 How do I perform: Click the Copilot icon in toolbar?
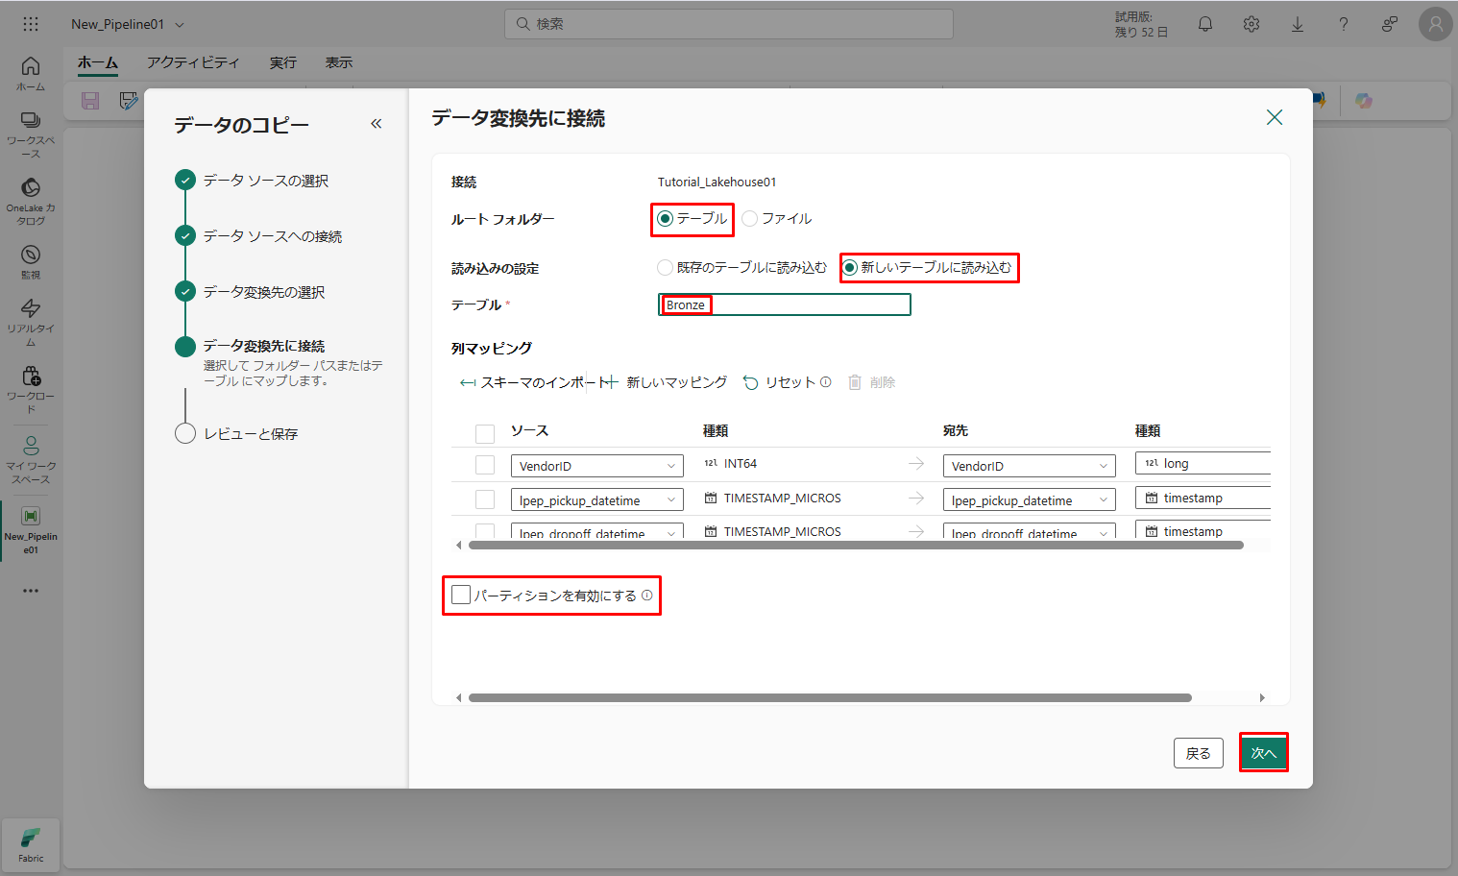click(1364, 101)
